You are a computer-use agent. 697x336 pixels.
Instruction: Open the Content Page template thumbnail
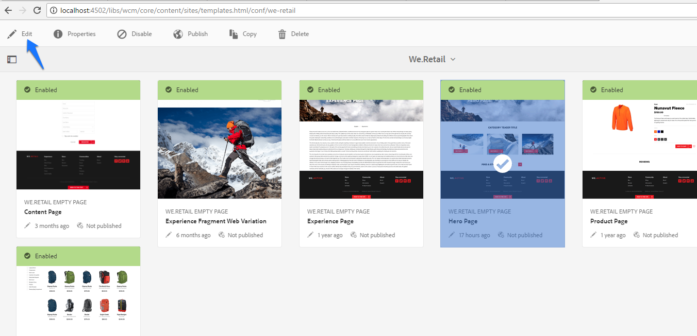click(x=78, y=145)
